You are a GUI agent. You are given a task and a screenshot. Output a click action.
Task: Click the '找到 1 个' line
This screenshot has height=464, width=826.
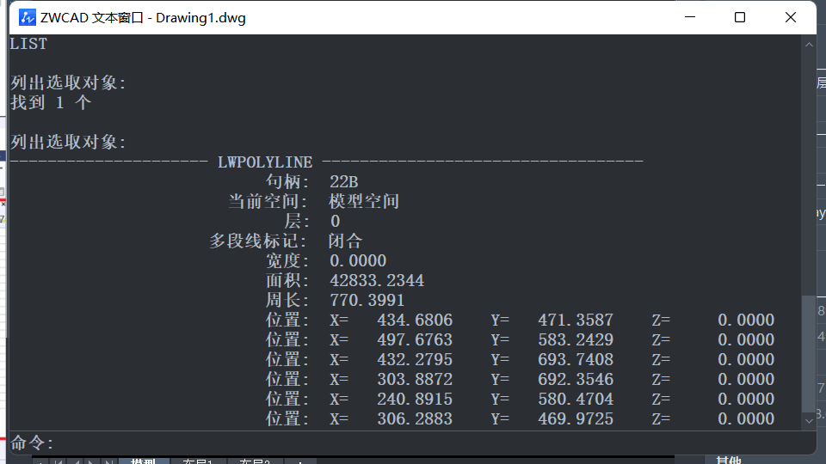click(51, 102)
